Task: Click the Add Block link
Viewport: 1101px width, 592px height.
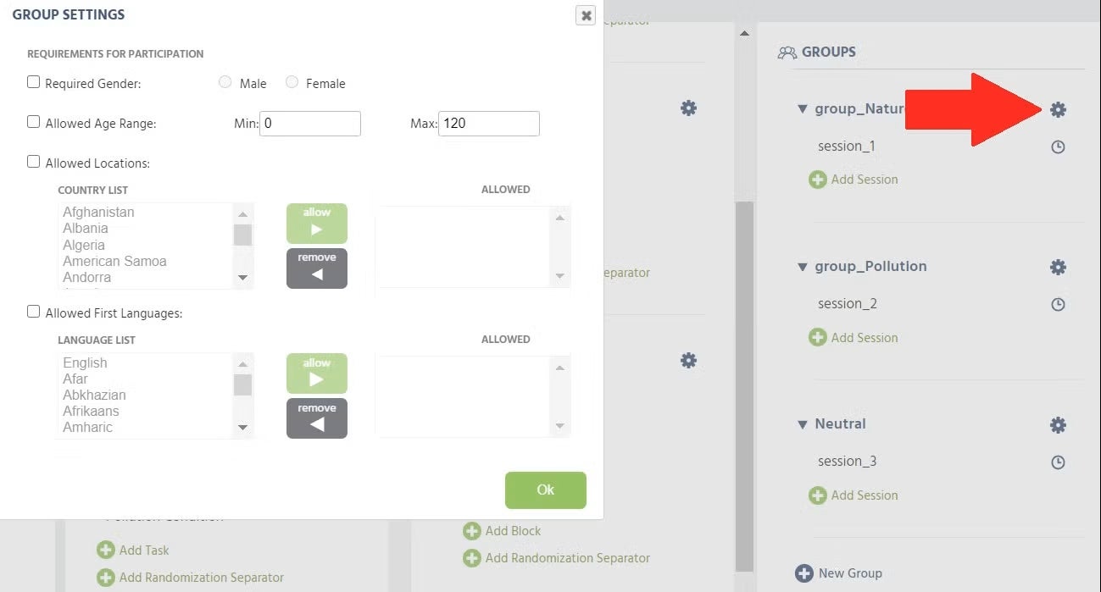Action: (513, 531)
